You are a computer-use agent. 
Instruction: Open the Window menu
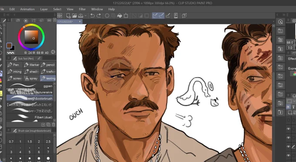point(97,9)
